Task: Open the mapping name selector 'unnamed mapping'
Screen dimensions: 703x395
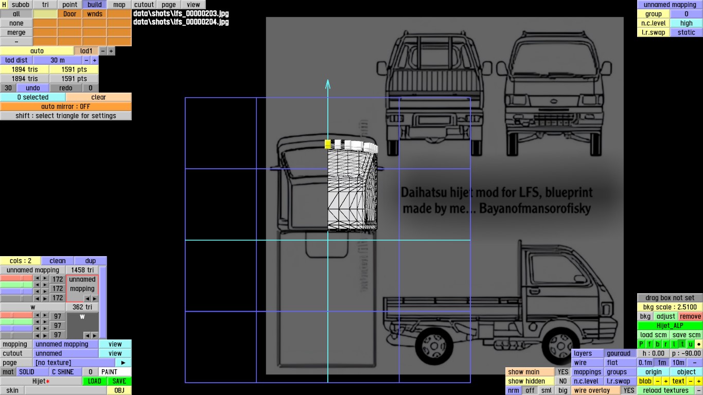Action: (66, 344)
